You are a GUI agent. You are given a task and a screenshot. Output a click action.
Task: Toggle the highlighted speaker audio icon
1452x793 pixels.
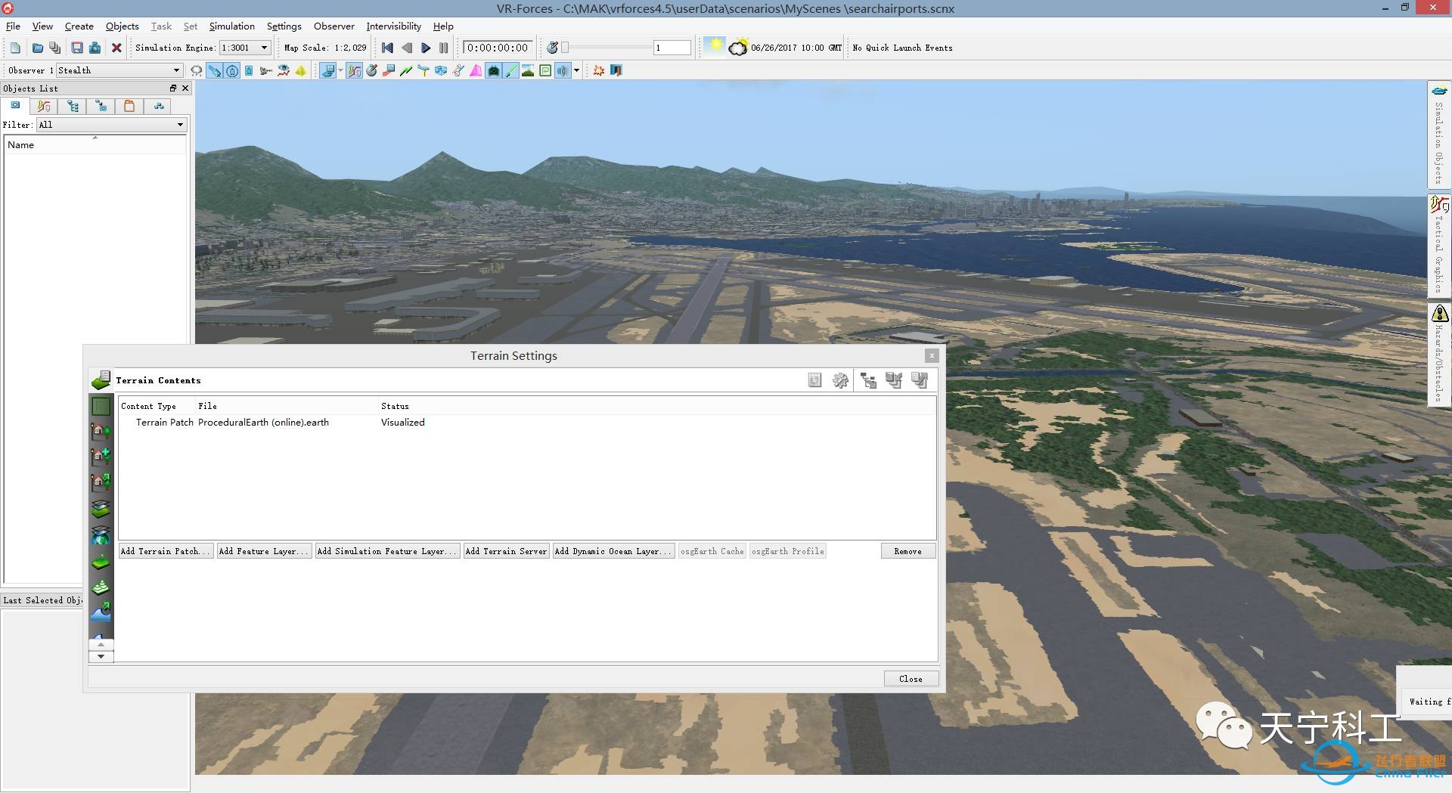(x=561, y=70)
